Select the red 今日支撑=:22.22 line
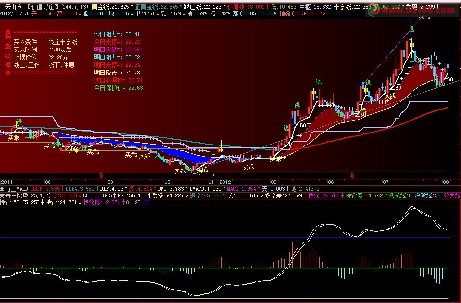 tap(117, 42)
